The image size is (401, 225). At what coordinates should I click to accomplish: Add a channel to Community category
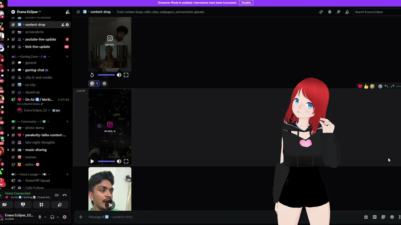[67, 122]
